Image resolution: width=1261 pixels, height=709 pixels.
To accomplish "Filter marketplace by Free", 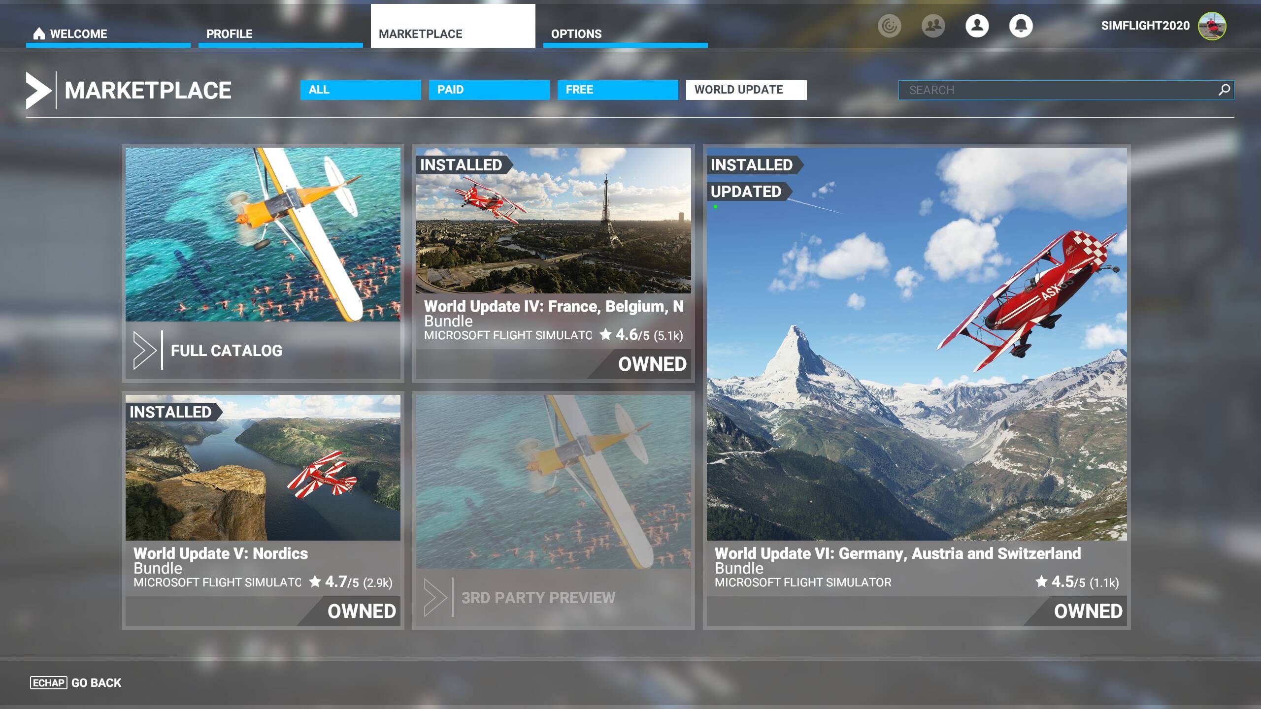I will (x=618, y=90).
